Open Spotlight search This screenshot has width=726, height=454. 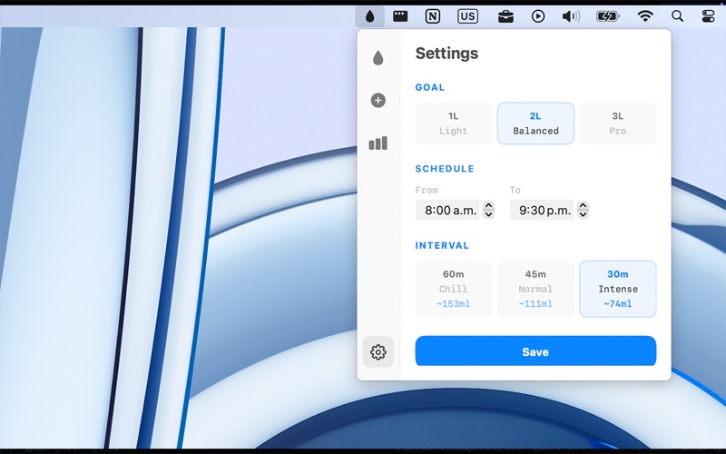tap(677, 16)
